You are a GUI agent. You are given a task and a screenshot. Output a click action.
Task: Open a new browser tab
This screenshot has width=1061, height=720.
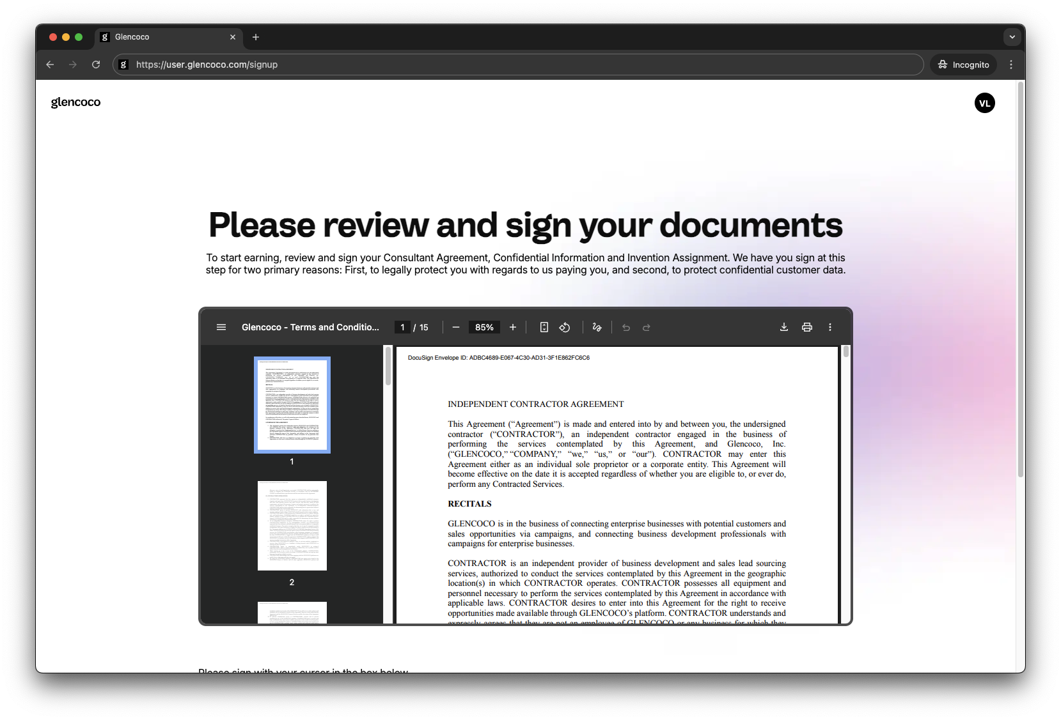pyautogui.click(x=256, y=37)
